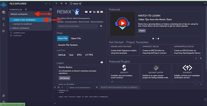
Task: Open the Documentation link
Action: coord(71,22)
